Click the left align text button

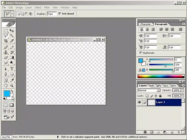[x=142, y=30]
